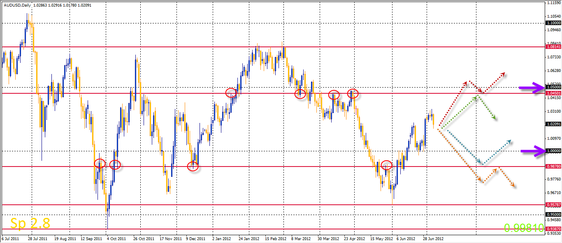Click the red circle at the December 2011 low
Image resolution: width=562 pixels, height=243 pixels.
pyautogui.click(x=193, y=167)
